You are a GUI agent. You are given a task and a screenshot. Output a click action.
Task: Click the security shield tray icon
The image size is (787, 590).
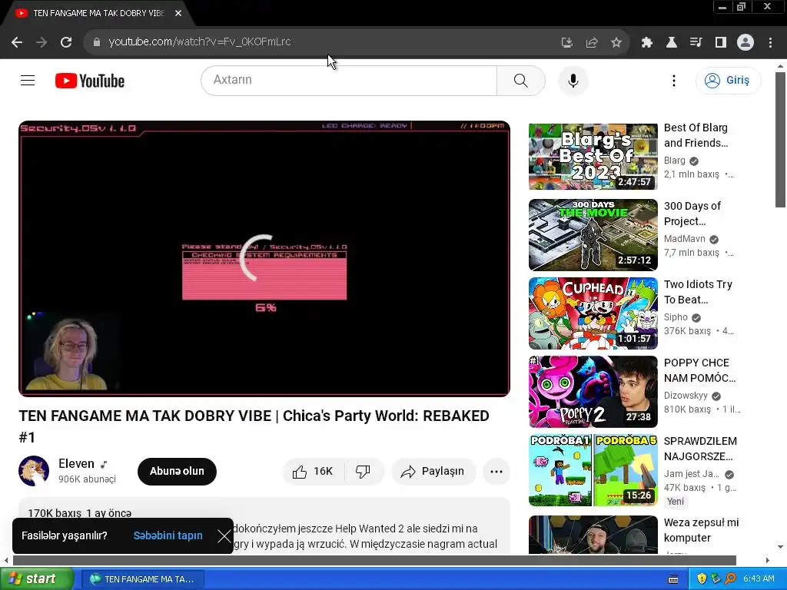702,579
